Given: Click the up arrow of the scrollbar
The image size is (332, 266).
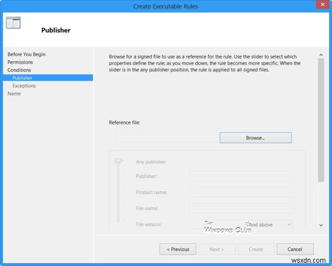Looking at the screenshot, I should 321,55.
